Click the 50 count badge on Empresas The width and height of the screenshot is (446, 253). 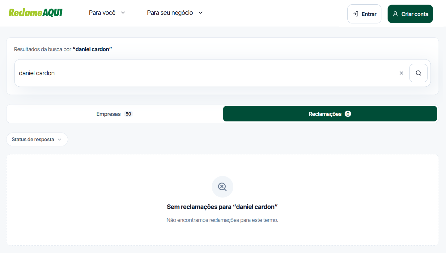(x=128, y=114)
